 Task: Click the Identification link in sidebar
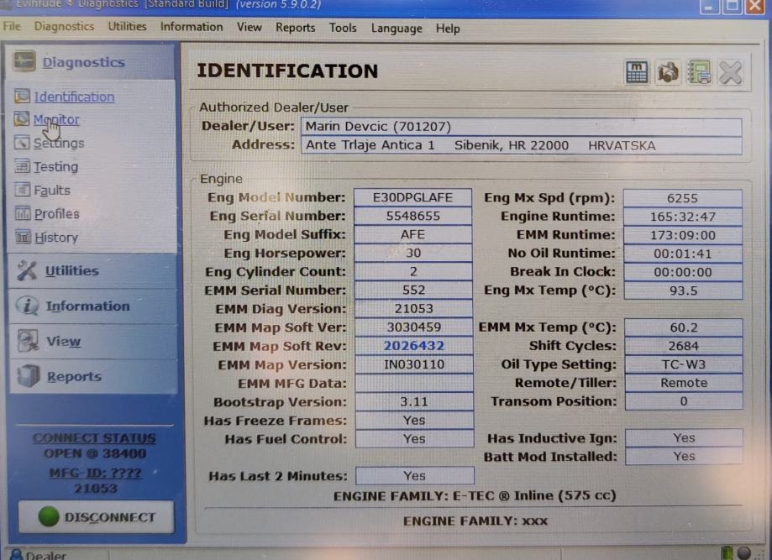point(74,97)
